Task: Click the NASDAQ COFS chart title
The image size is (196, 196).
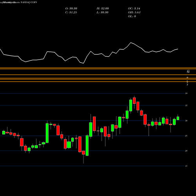Action: point(29,2)
